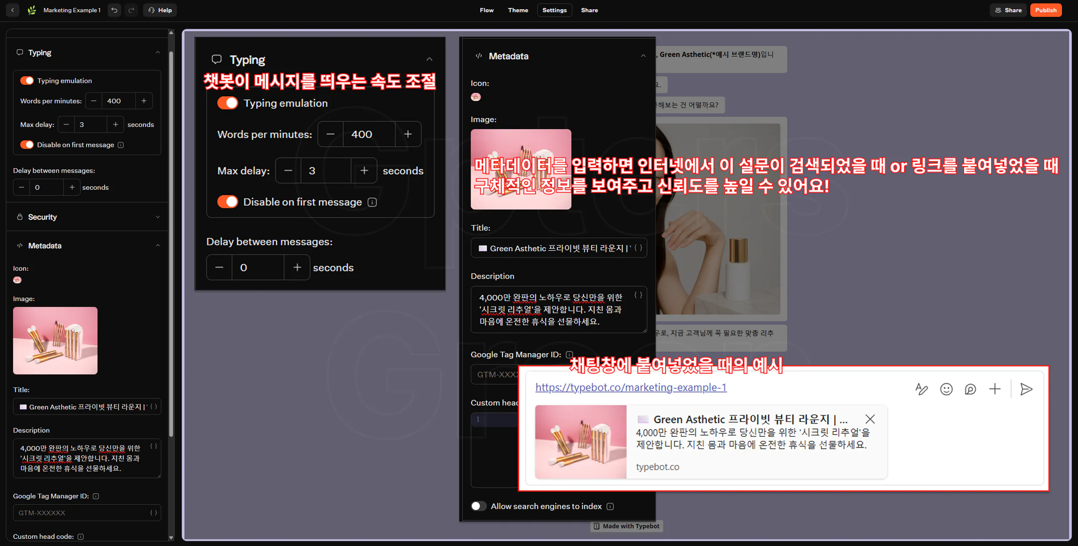
Task: Collapse the Metadata section in sidebar
Action: (x=158, y=246)
